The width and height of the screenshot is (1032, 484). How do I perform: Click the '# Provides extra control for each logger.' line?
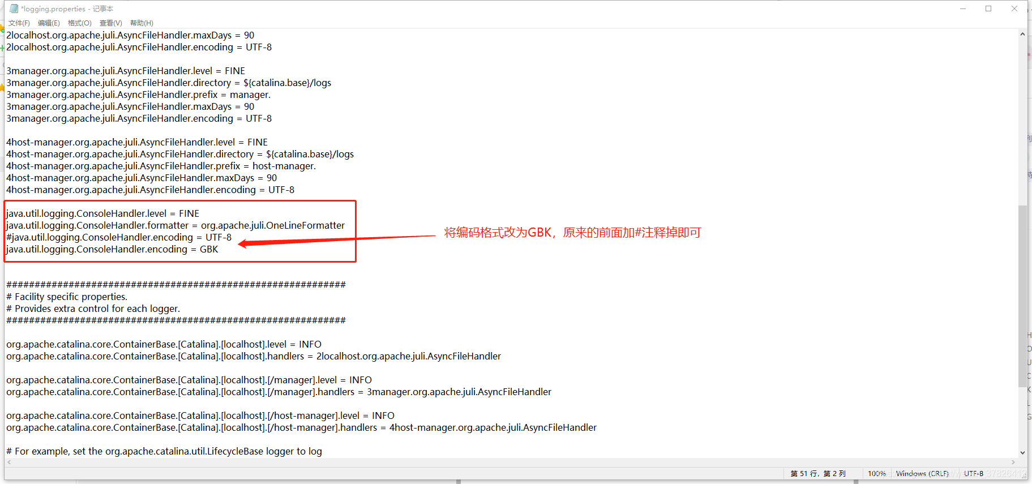coord(93,309)
